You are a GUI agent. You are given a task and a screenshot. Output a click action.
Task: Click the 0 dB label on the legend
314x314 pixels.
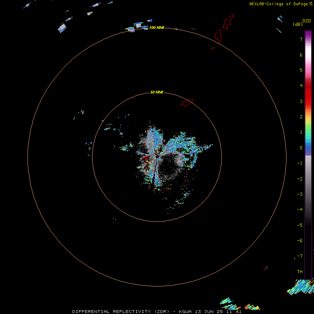pyautogui.click(x=301, y=148)
